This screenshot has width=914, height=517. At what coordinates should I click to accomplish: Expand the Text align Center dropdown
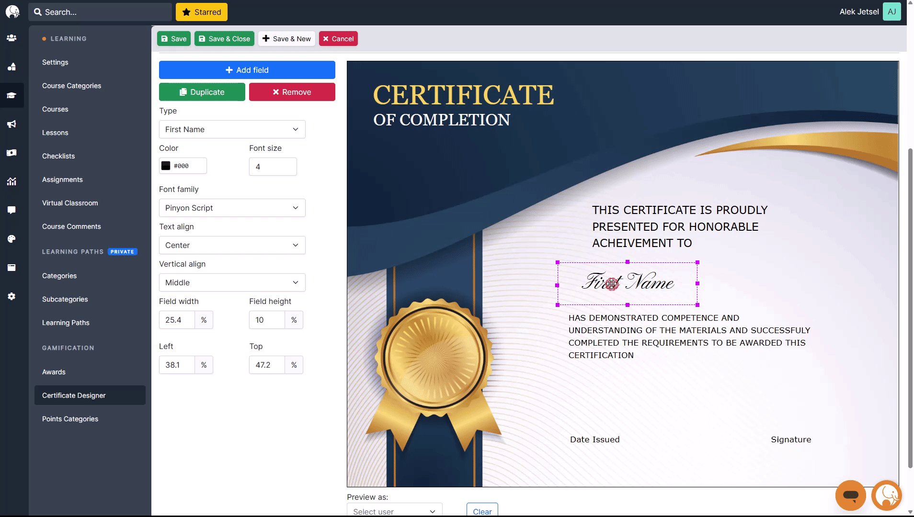pyautogui.click(x=232, y=245)
